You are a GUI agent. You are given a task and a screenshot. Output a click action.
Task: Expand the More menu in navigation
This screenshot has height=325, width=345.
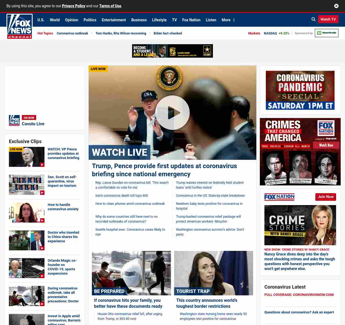click(x=228, y=20)
